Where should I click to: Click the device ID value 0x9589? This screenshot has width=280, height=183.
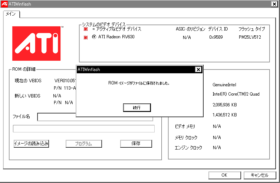coord(216,37)
